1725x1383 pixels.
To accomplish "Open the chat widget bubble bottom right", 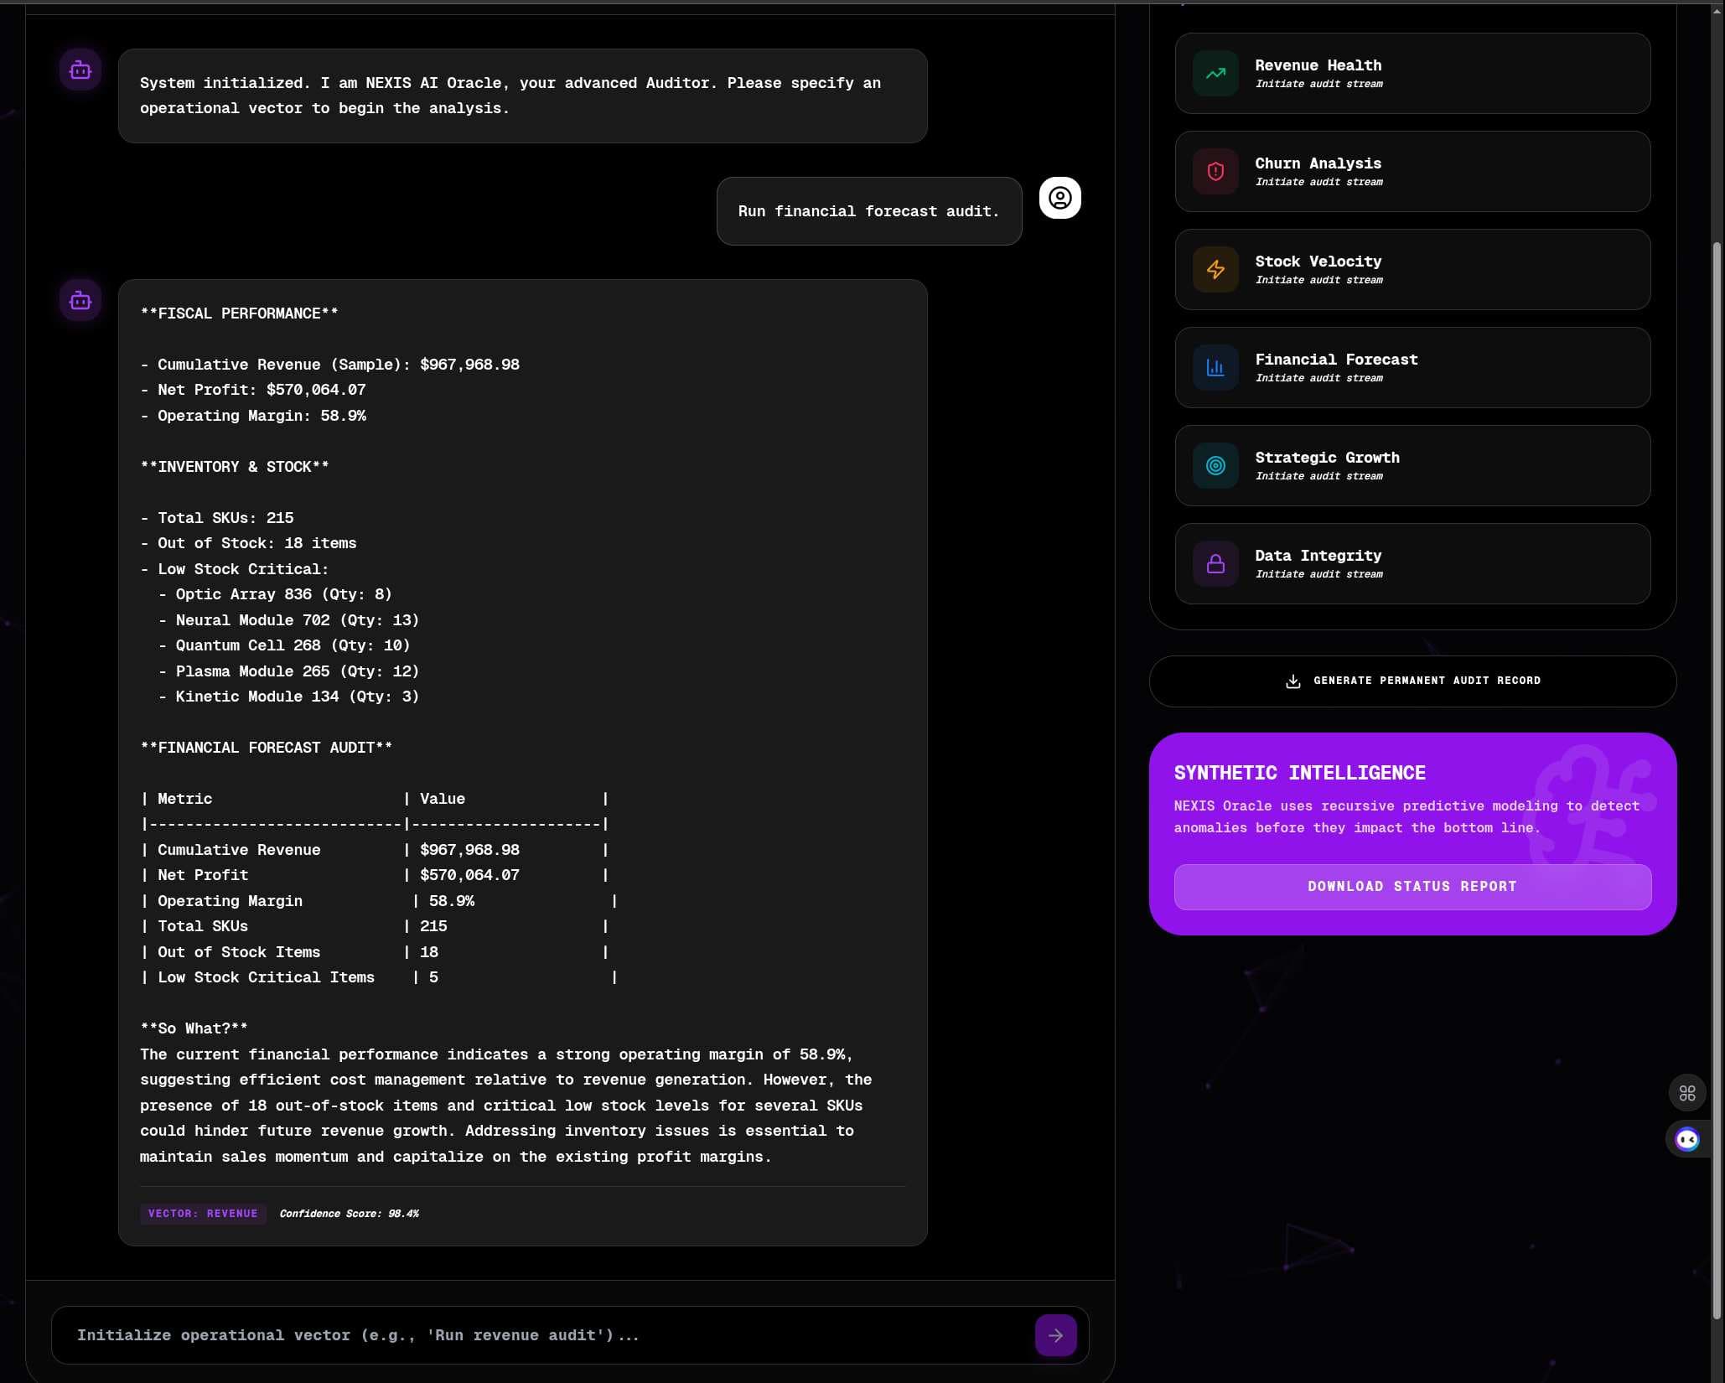I will [x=1687, y=1139].
